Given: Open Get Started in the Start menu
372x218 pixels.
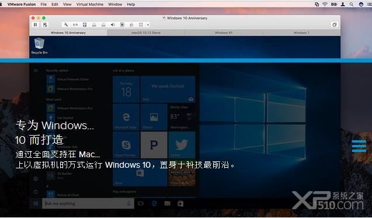Looking at the screenshot, I should (60, 118).
